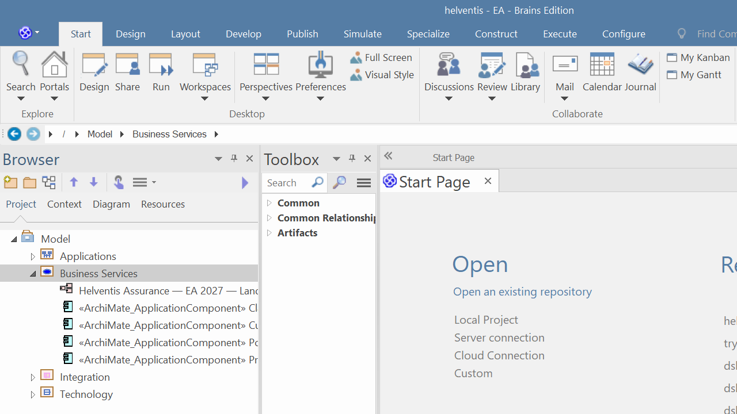Click the Local Project link
737x414 pixels.
[486, 320]
